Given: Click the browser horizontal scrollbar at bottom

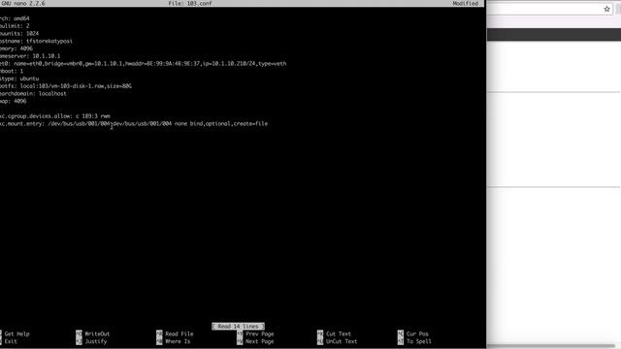Looking at the screenshot, I should point(550,346).
